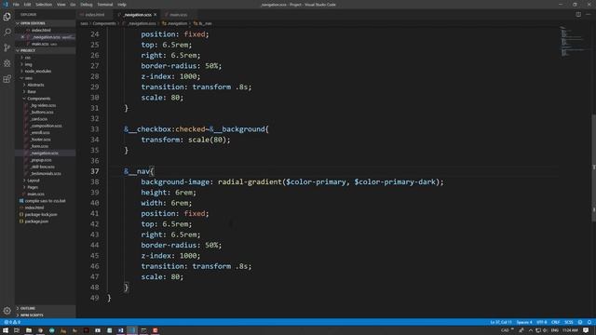Image resolution: width=596 pixels, height=335 pixels.
Task: Expand the Pages folder
Action: (x=33, y=187)
